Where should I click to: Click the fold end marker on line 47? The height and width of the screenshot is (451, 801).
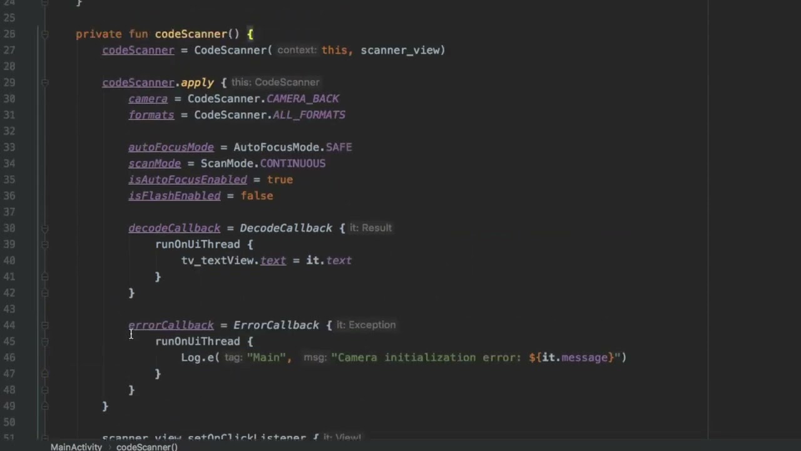click(x=44, y=374)
